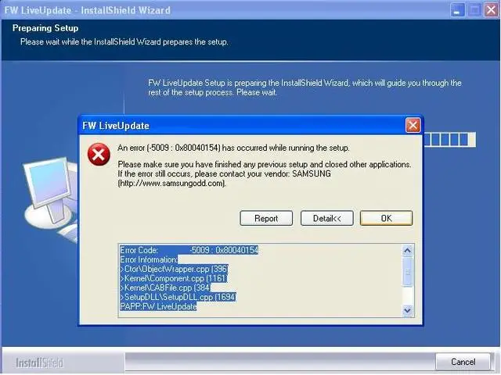Click the computer illustration in the wizard
Viewport: 501px width, 375px height.
coord(50,198)
